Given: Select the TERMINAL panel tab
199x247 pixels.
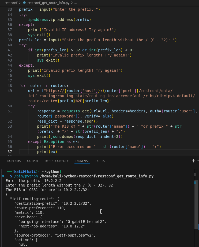Looking at the screenshot, I should [x=82, y=161].
